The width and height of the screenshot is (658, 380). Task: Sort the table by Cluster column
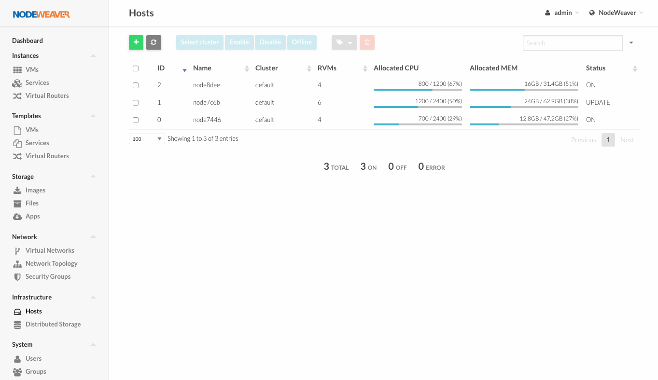click(x=283, y=68)
